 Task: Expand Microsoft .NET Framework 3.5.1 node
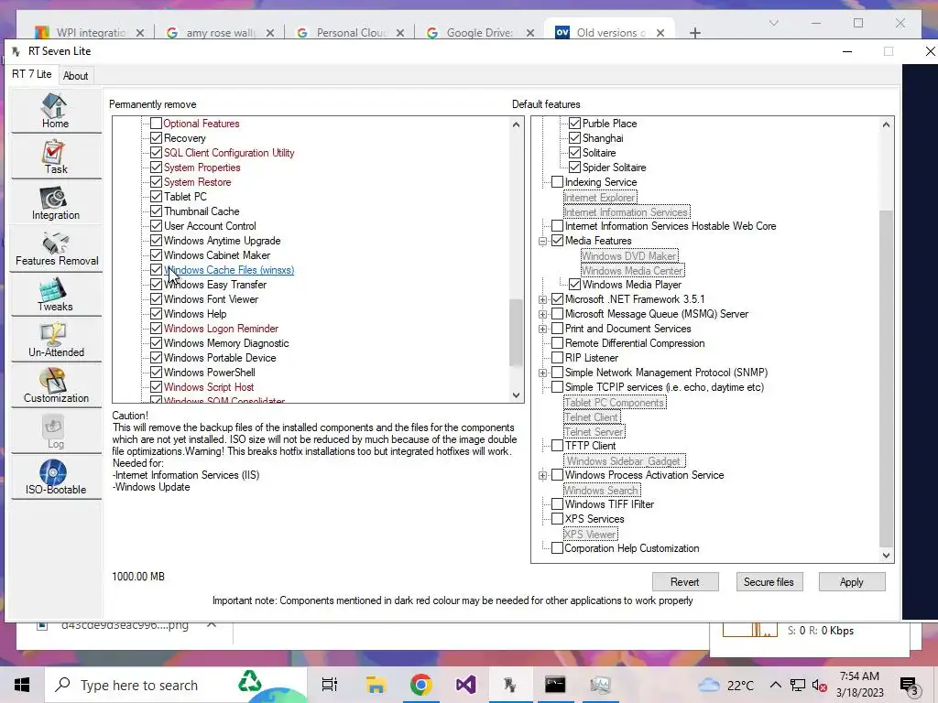click(542, 299)
